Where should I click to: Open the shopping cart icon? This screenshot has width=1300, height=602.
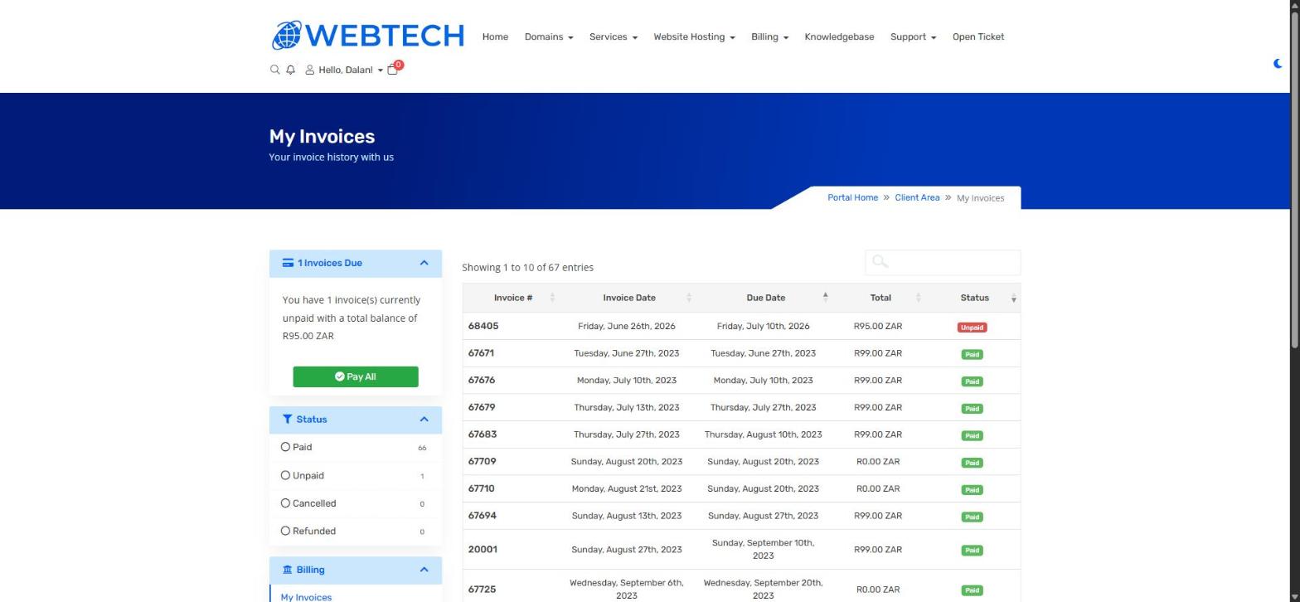click(393, 70)
